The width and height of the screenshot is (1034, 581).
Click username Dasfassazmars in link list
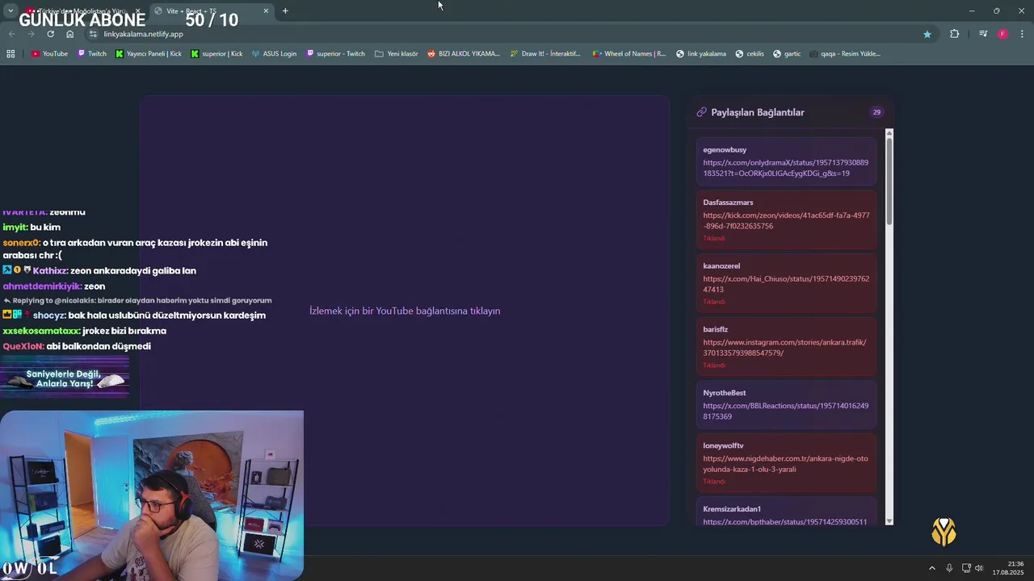tap(728, 203)
